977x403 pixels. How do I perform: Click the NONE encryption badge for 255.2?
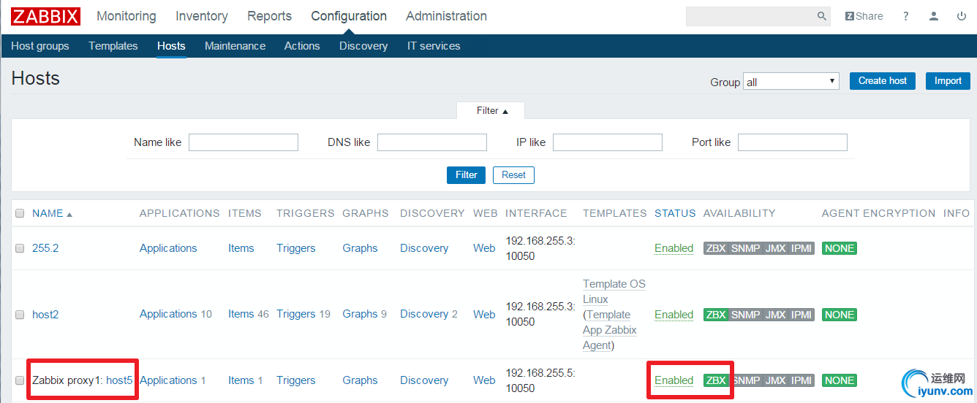(839, 248)
